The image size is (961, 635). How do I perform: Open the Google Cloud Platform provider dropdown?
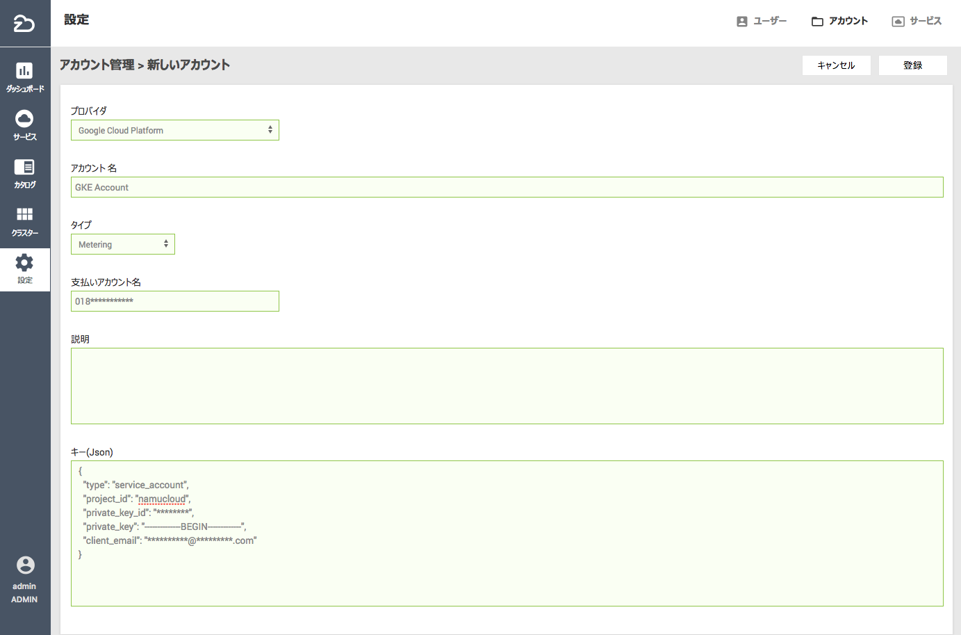[175, 130]
